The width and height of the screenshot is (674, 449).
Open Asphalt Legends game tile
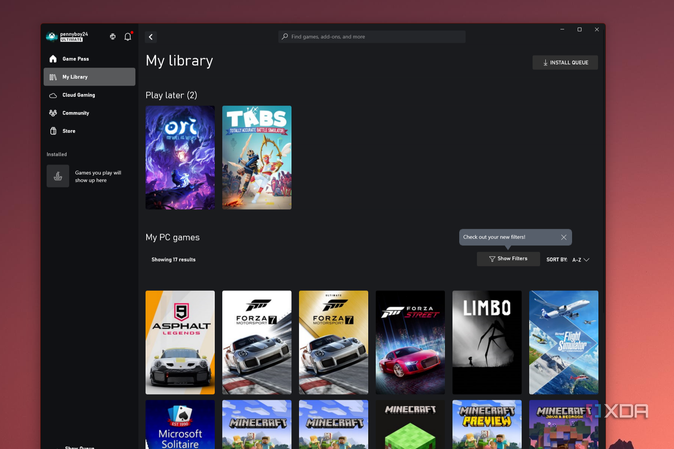click(x=180, y=342)
